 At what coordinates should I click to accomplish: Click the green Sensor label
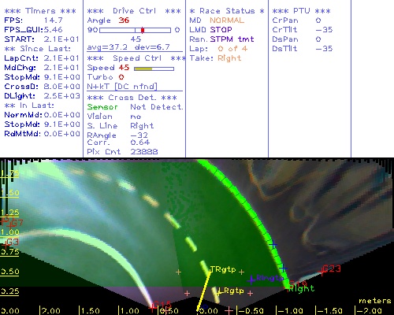(102, 107)
